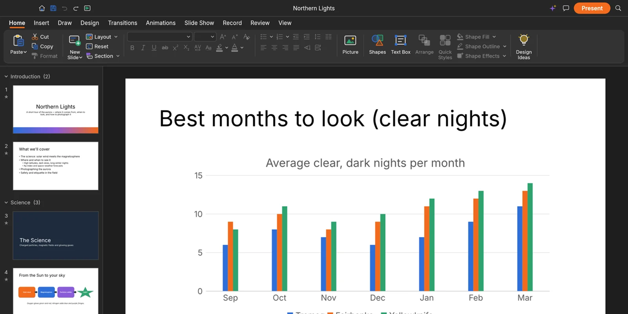Open the Shapes gallery
The image size is (628, 314).
377,45
